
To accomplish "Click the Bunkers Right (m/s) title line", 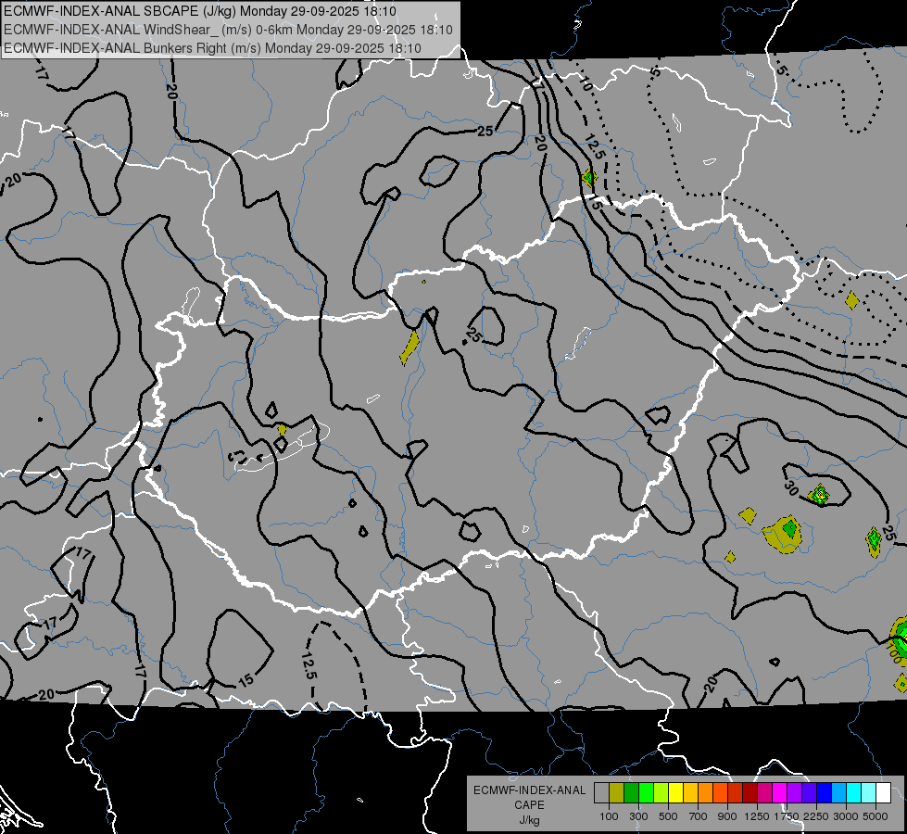I will 212,48.
